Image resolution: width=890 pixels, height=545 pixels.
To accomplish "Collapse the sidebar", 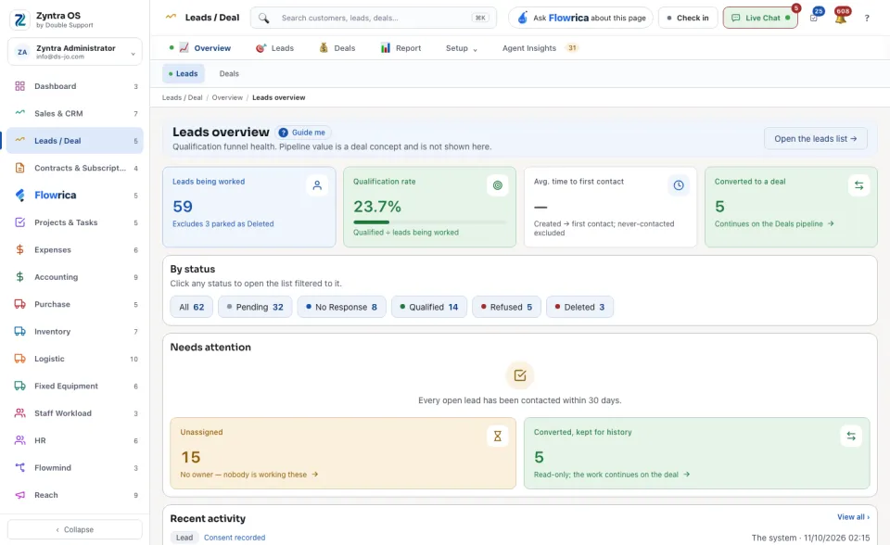I will (x=75, y=529).
